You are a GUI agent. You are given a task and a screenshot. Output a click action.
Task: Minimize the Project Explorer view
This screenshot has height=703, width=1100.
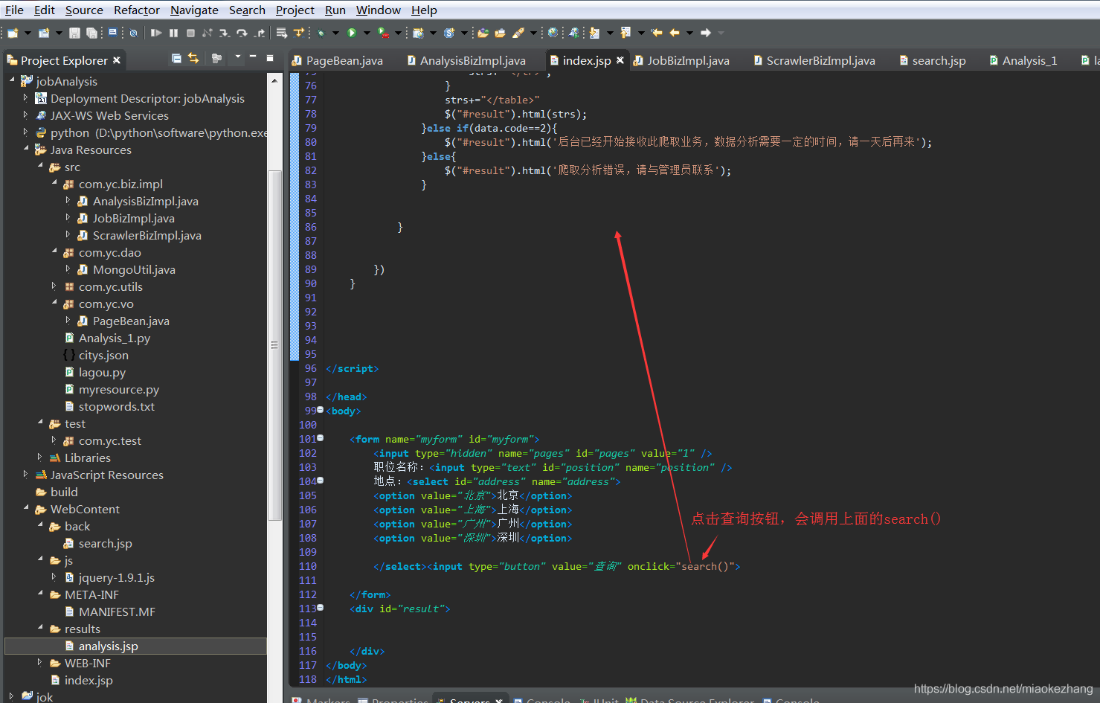point(253,57)
